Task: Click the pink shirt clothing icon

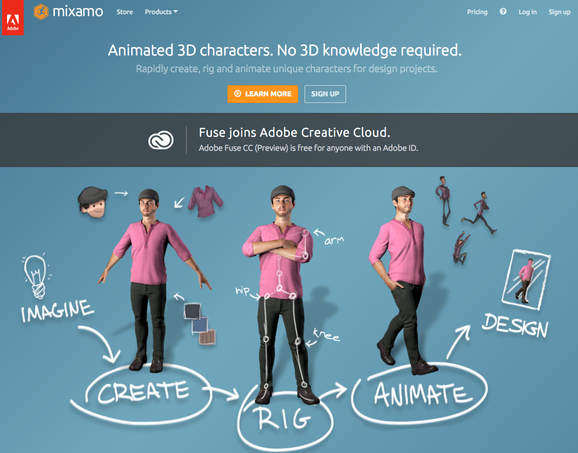Action: (x=205, y=201)
